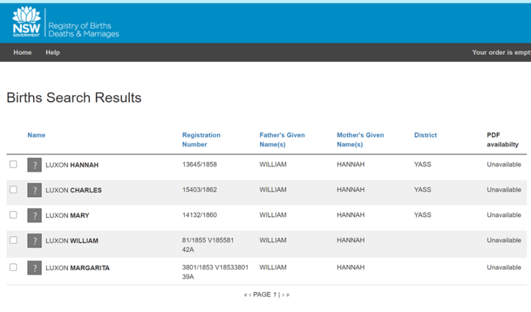Enable the checkbox for LUXON WILLIAM
The image size is (531, 312).
(14, 241)
